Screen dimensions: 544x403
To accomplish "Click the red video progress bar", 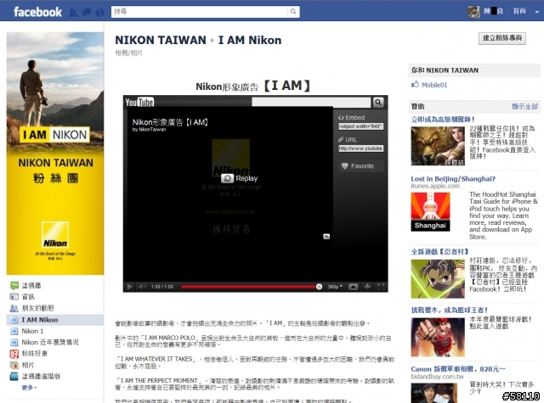I will pos(249,287).
